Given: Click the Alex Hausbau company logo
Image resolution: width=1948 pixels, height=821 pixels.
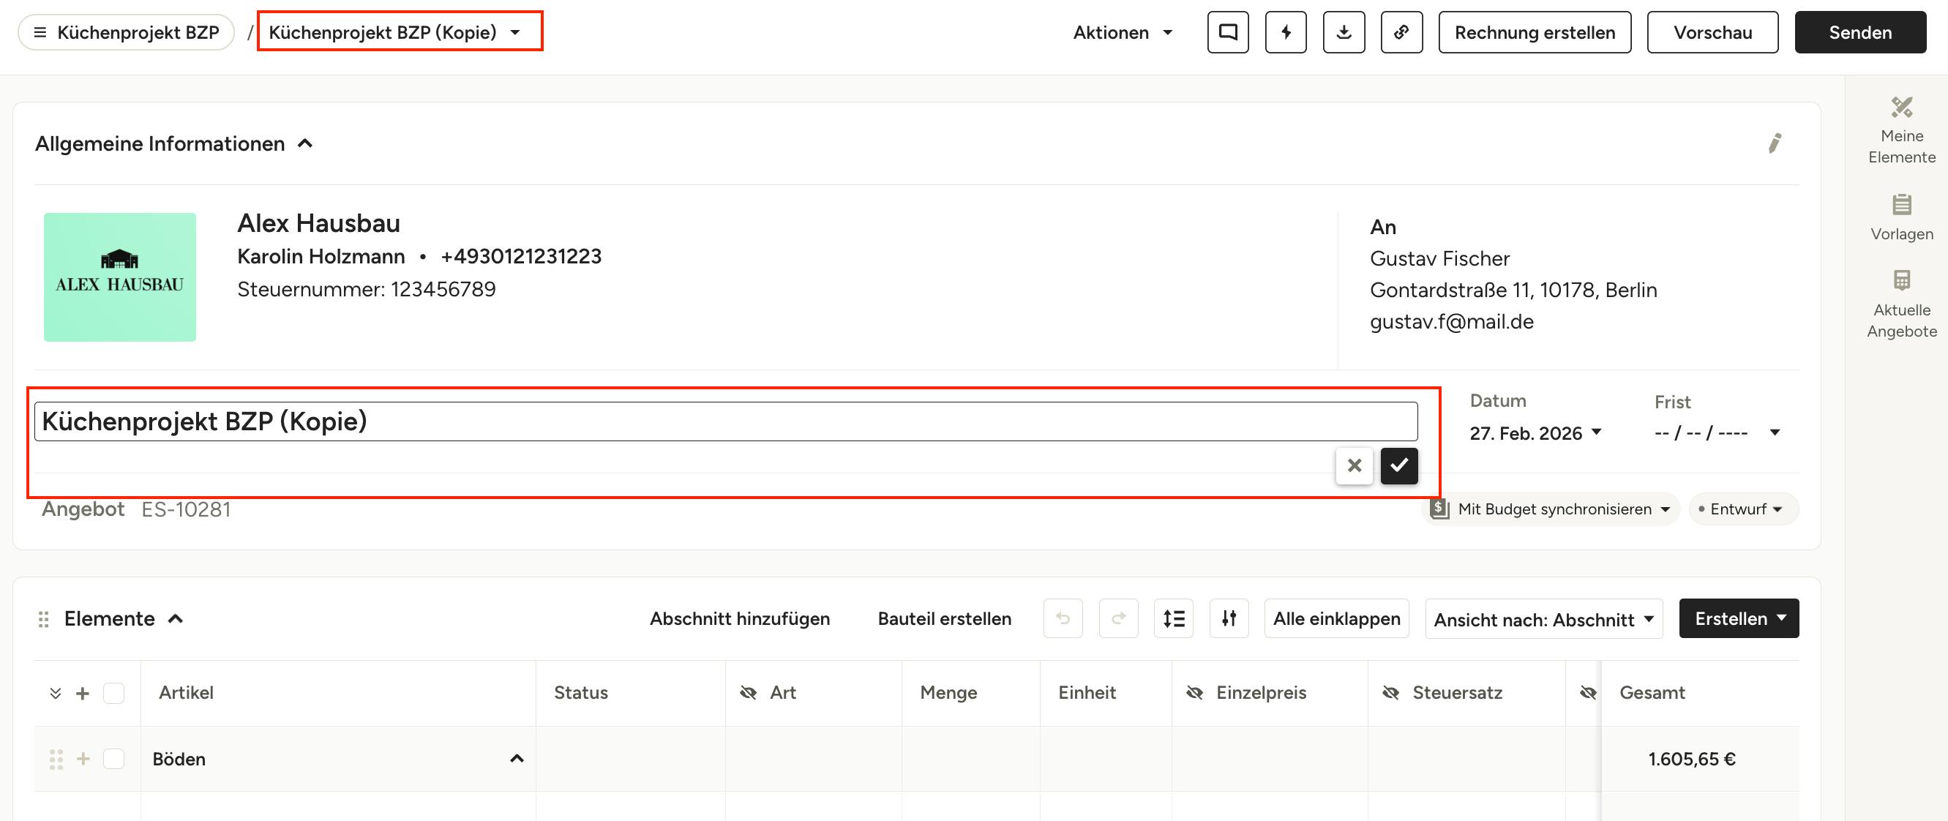Looking at the screenshot, I should (119, 277).
